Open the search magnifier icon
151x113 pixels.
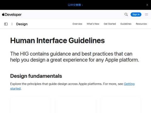[x=126, y=14]
